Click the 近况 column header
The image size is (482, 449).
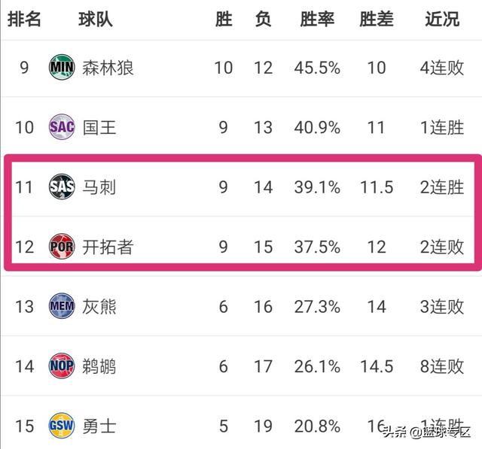tap(442, 19)
